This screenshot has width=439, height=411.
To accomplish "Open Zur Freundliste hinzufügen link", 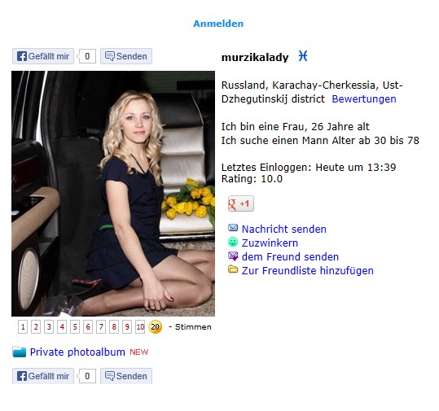I will click(307, 270).
